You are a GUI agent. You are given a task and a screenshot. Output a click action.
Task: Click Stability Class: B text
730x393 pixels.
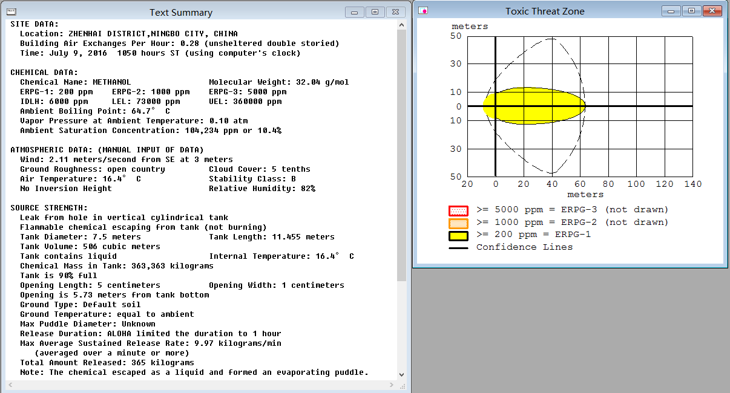pyautogui.click(x=252, y=179)
